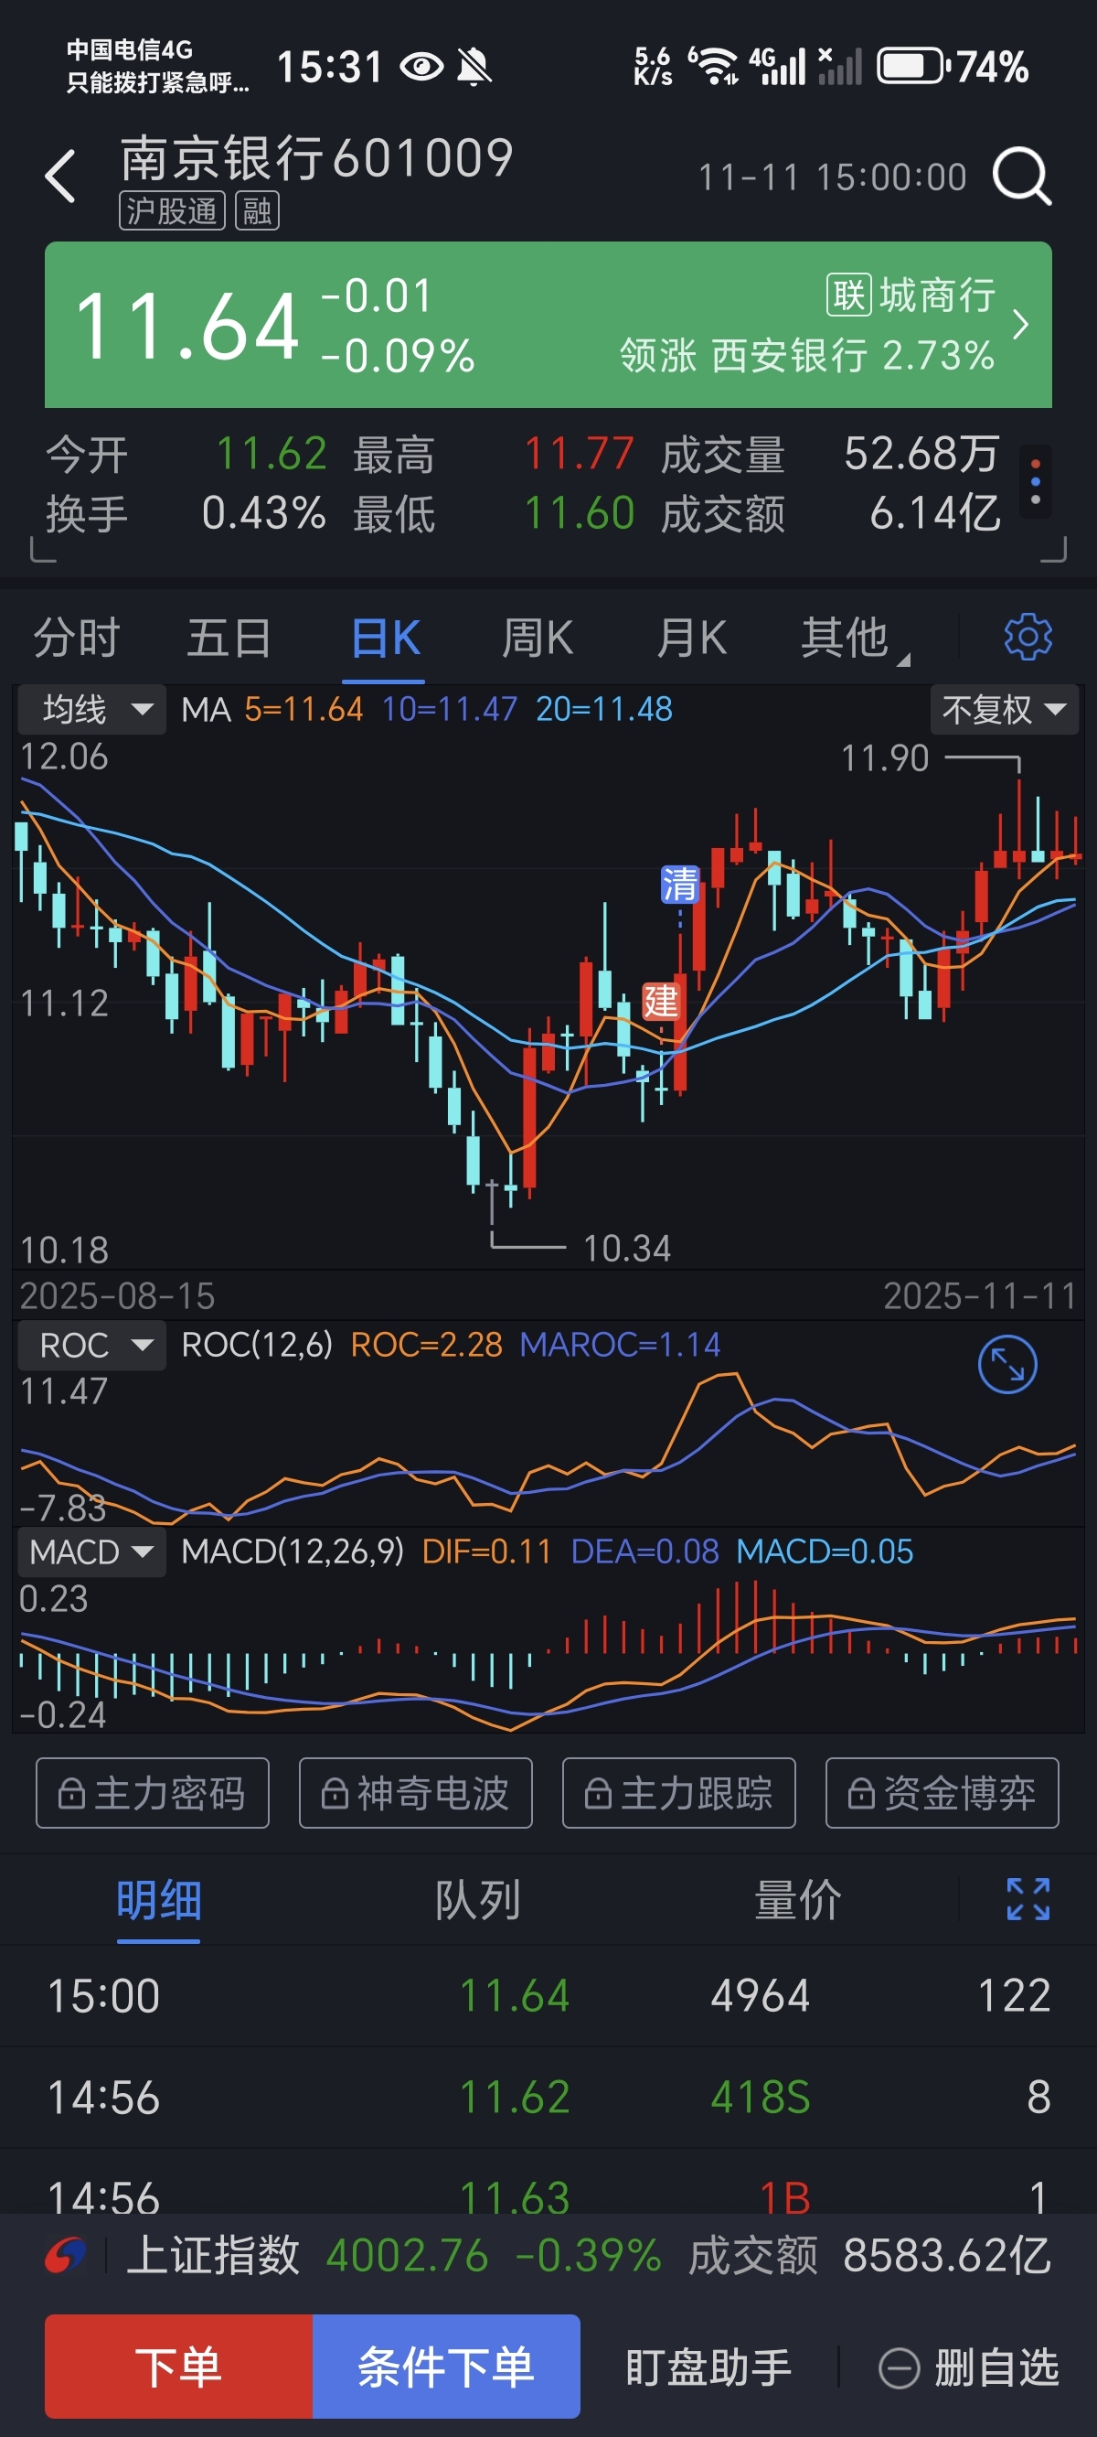1097x2437 pixels.
Task: Tap the three-dot more quotes icon
Action: [x=1036, y=481]
